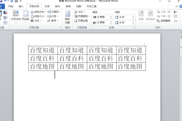Click the spacing before 0 行 field

[125, 17]
